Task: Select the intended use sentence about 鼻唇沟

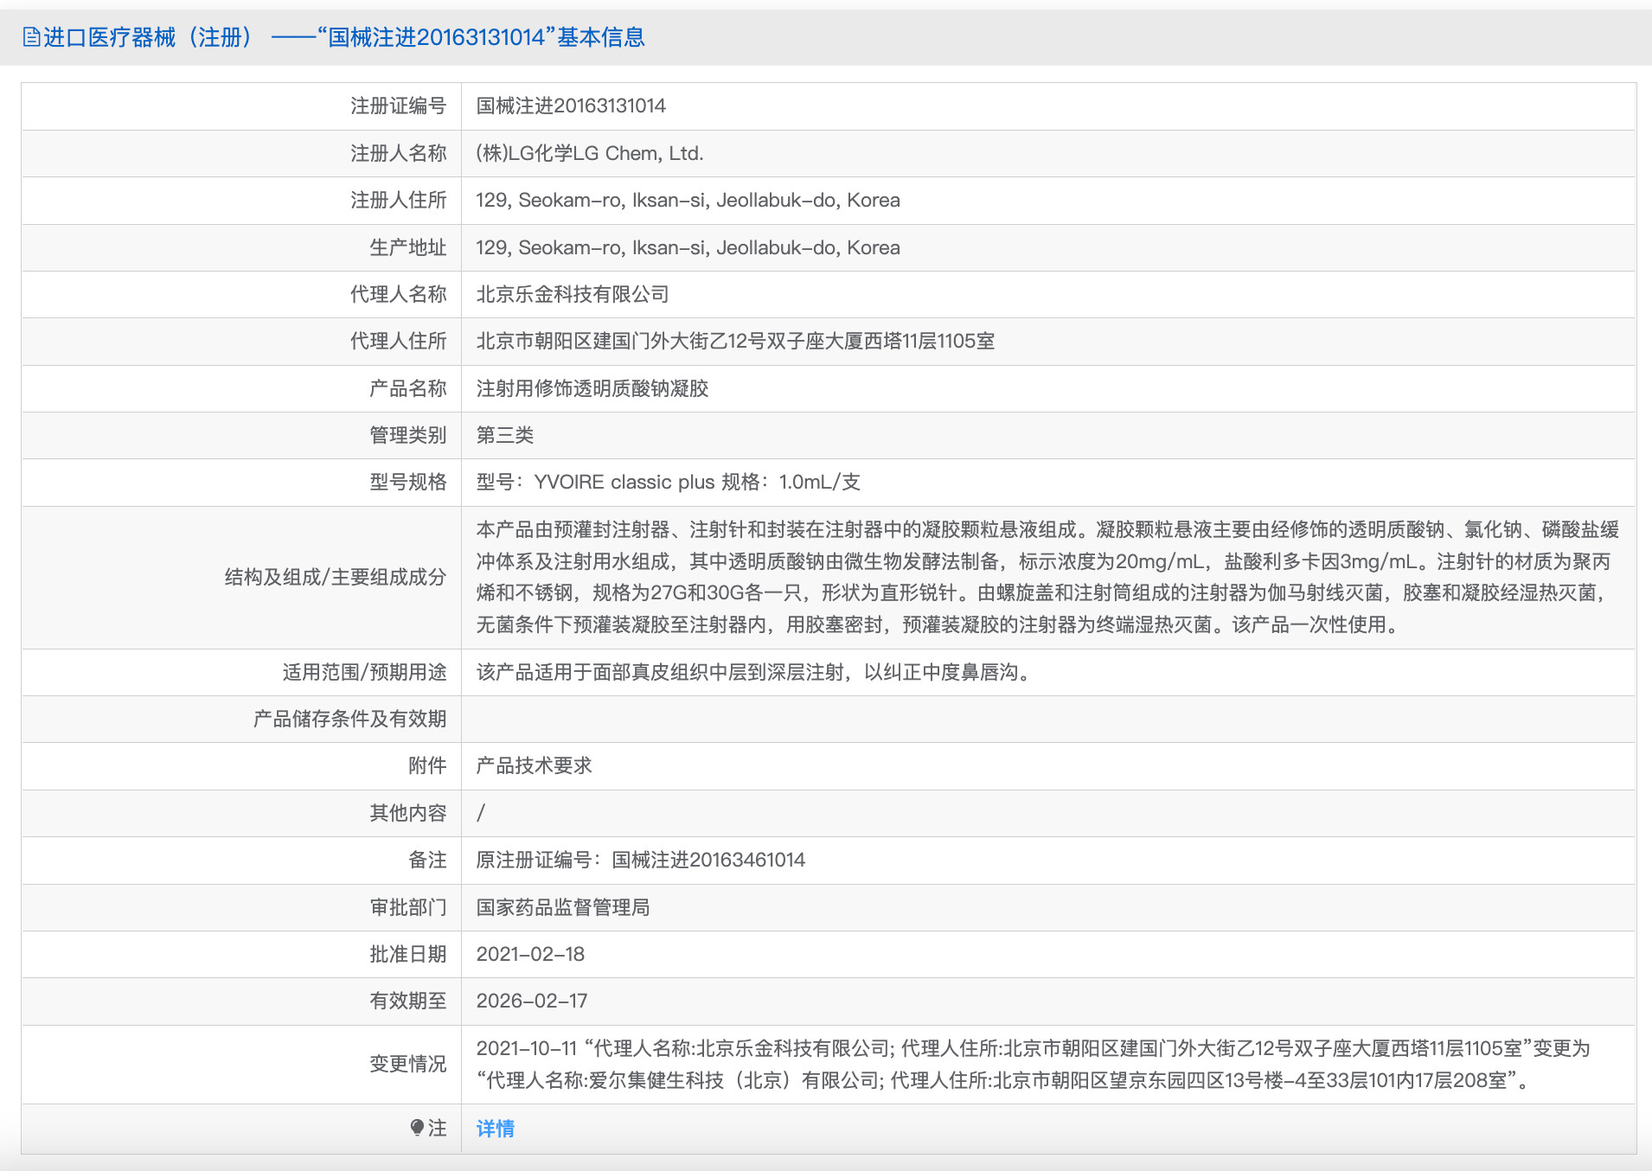Action: [x=757, y=672]
